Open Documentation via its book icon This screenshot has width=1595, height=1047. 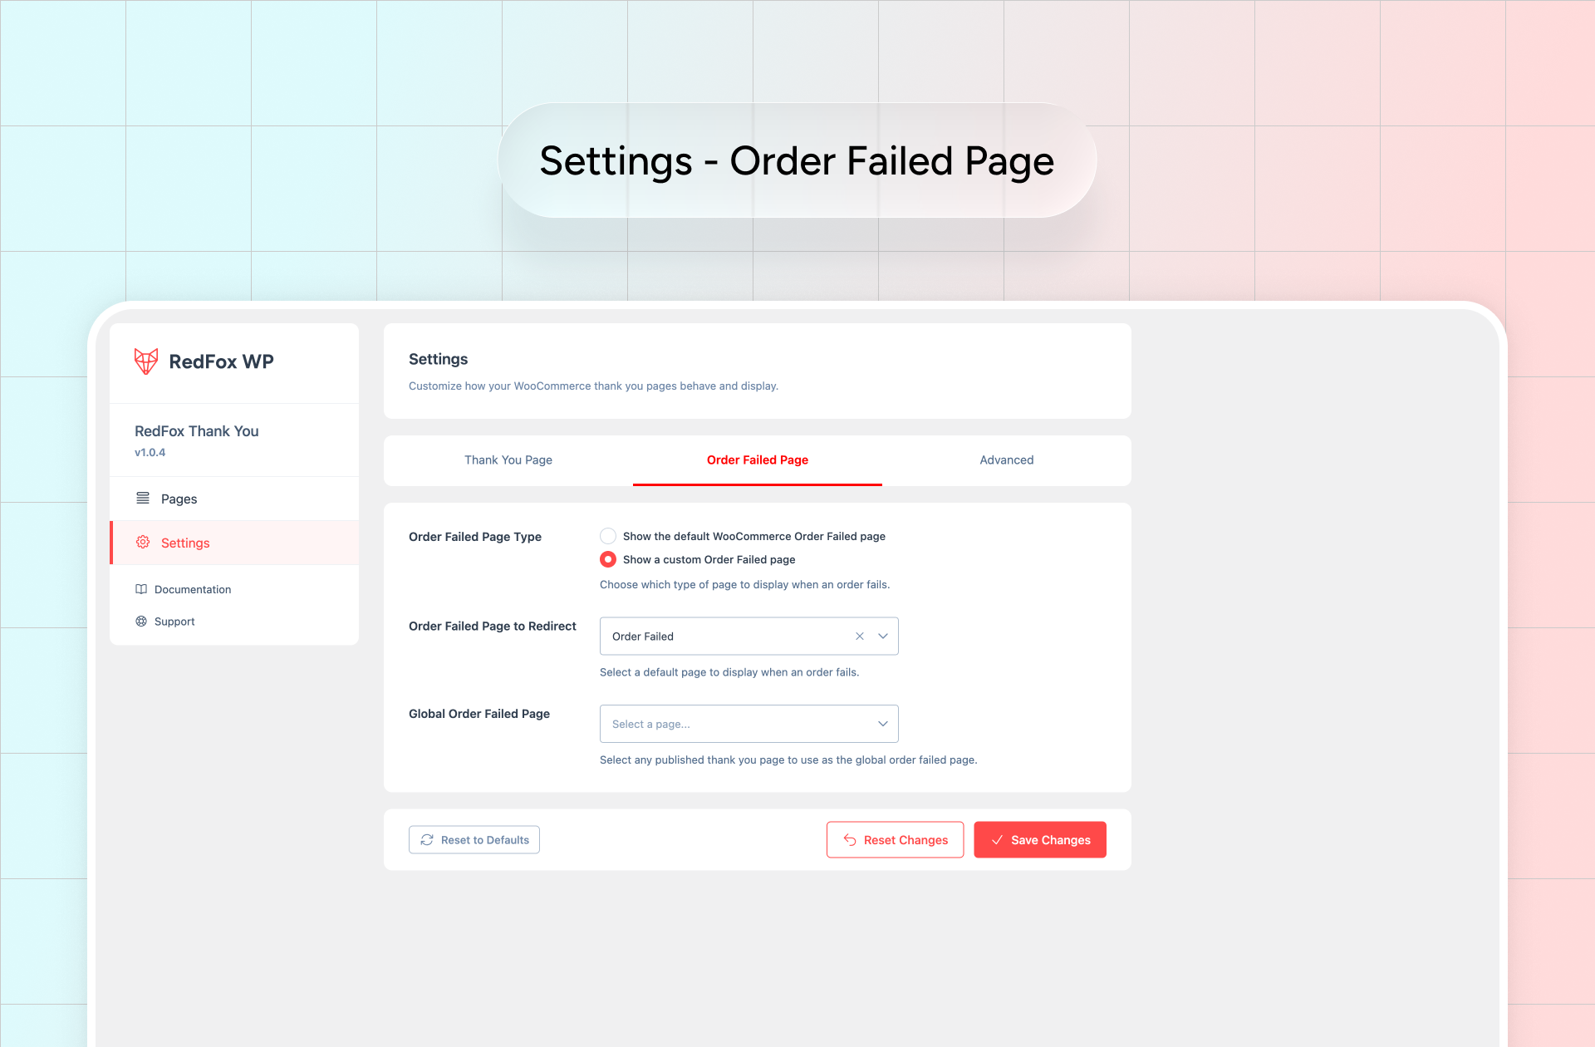[141, 589]
